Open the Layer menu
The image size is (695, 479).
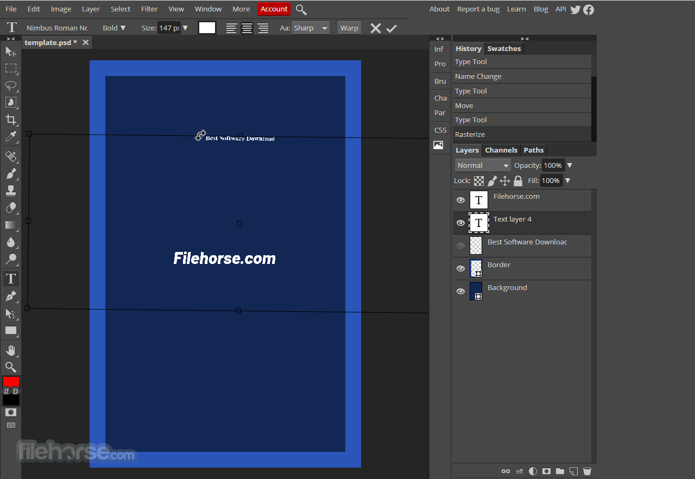[x=91, y=9]
